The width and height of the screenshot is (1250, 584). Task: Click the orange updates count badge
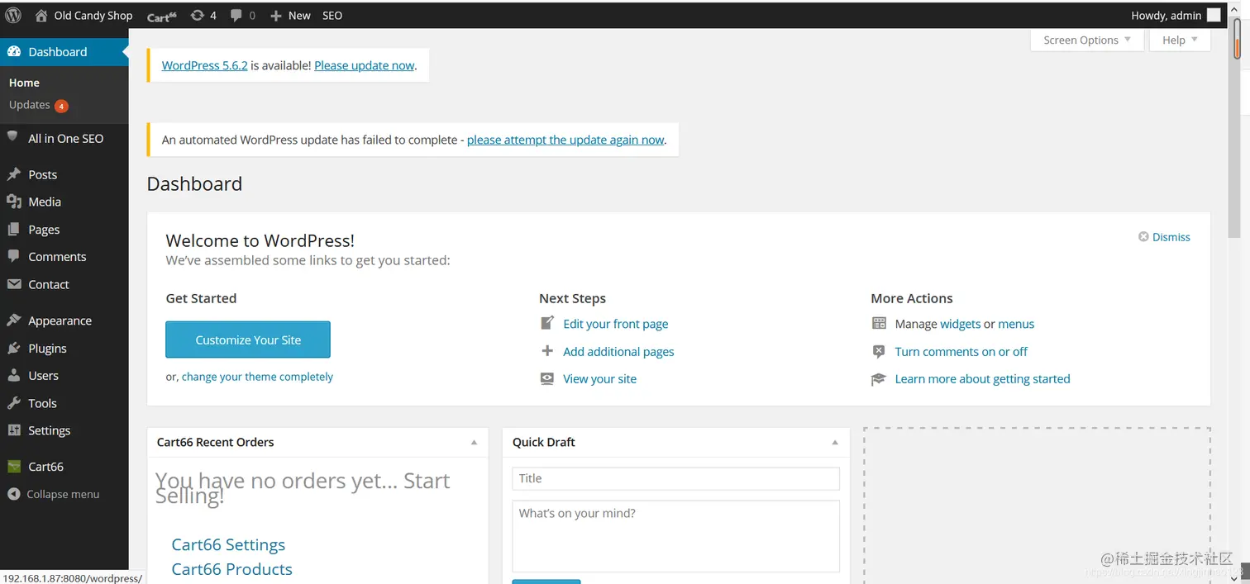(61, 106)
